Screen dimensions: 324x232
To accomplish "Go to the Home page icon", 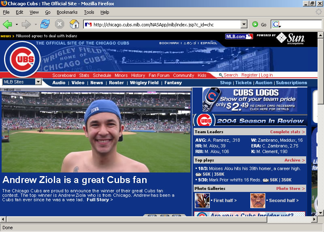I will (x=75, y=24).
